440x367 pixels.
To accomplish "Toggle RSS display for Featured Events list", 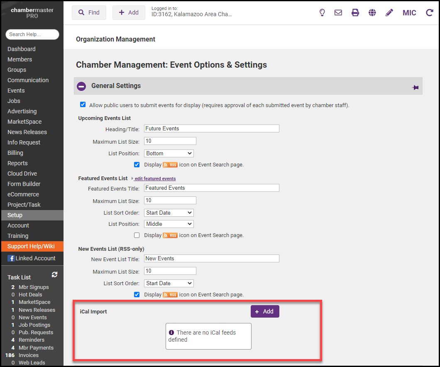I will click(x=137, y=235).
